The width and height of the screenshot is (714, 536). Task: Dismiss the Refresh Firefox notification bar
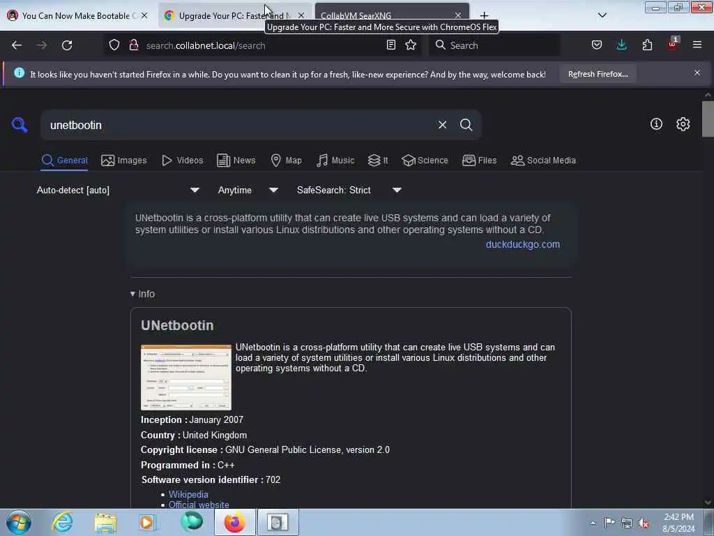pyautogui.click(x=697, y=73)
